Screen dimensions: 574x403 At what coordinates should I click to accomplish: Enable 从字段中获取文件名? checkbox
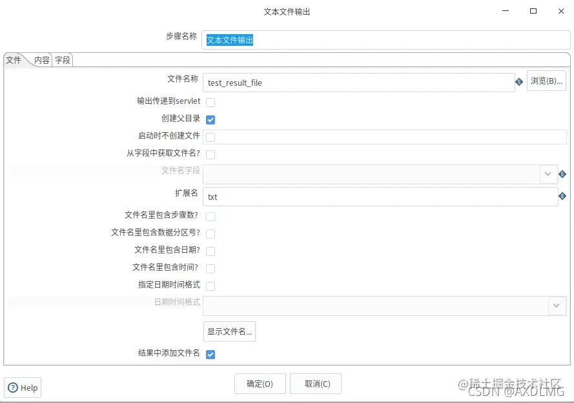pos(210,154)
